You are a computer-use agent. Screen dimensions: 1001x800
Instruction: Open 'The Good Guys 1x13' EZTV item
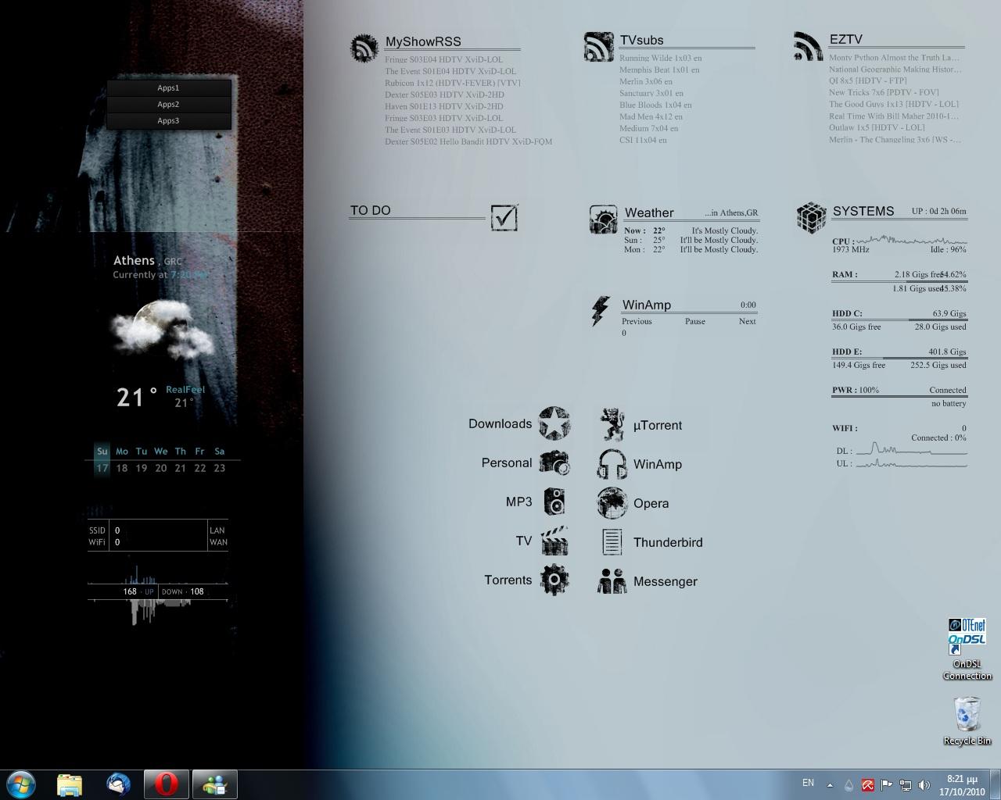click(894, 104)
